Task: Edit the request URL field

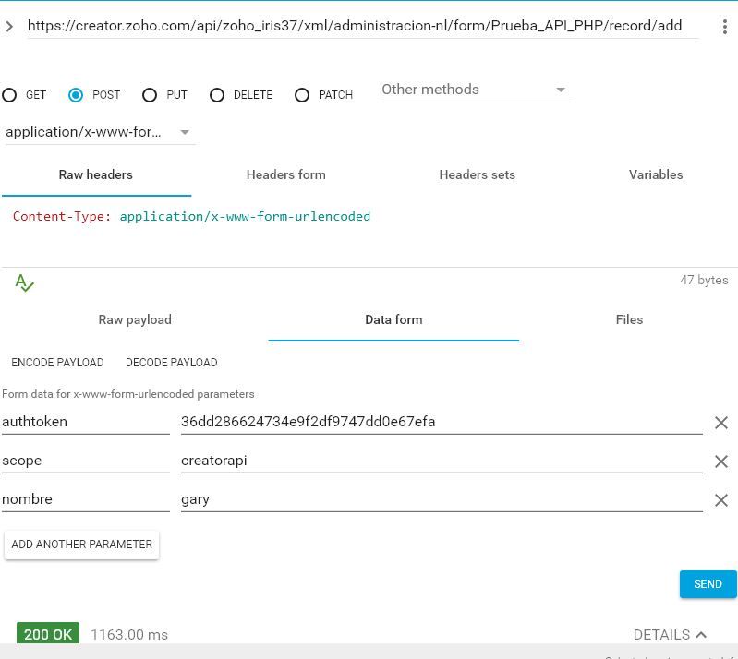Action: point(363,26)
